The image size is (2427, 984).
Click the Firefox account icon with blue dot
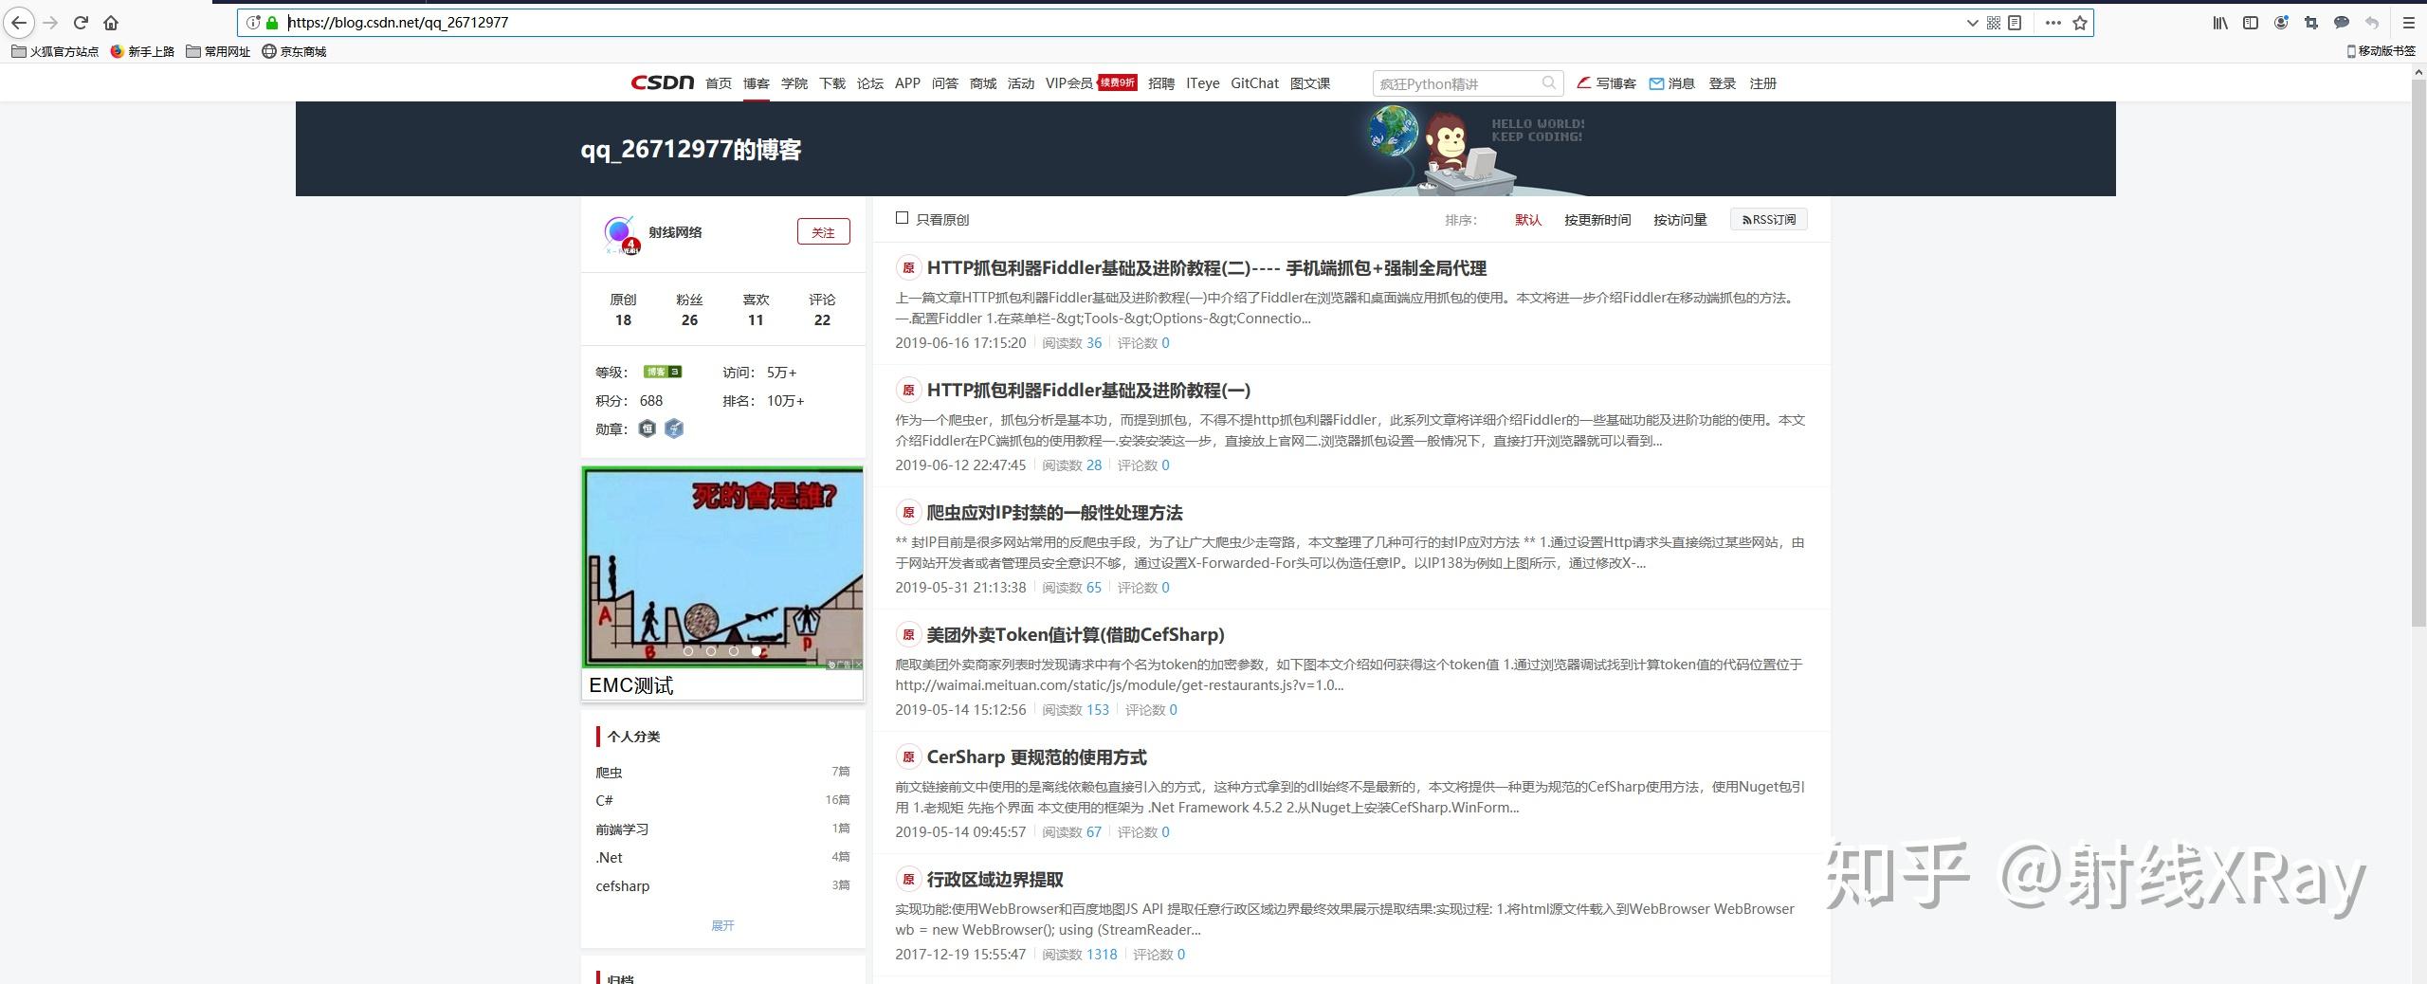[2281, 23]
